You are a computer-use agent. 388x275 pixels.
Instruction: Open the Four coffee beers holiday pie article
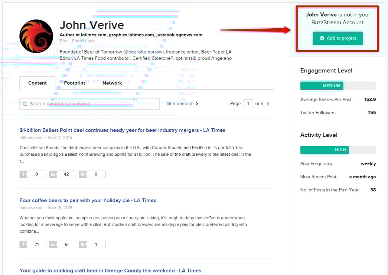[x=88, y=200]
